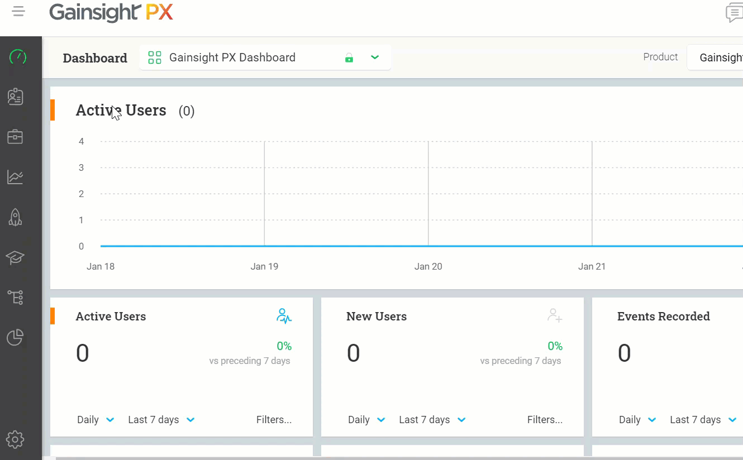
Task: Open Last 7 days dropdown in Events Recorded card
Action: coord(703,420)
